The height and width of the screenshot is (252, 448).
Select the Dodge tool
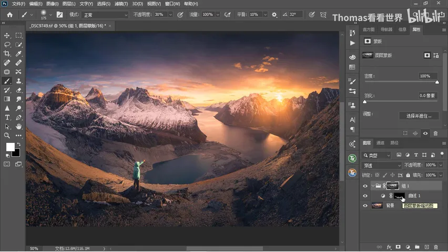[x=18, y=108]
